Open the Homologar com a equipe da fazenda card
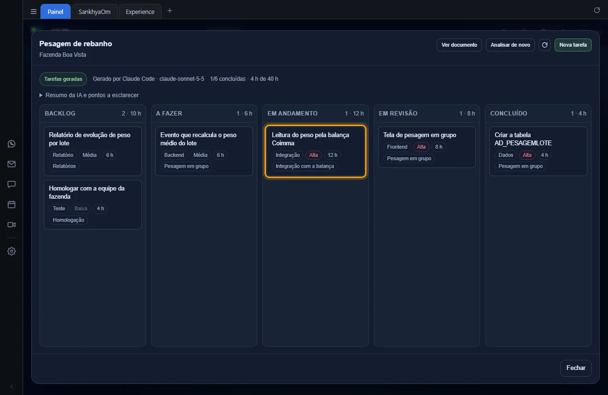This screenshot has height=395, width=608. coord(93,204)
